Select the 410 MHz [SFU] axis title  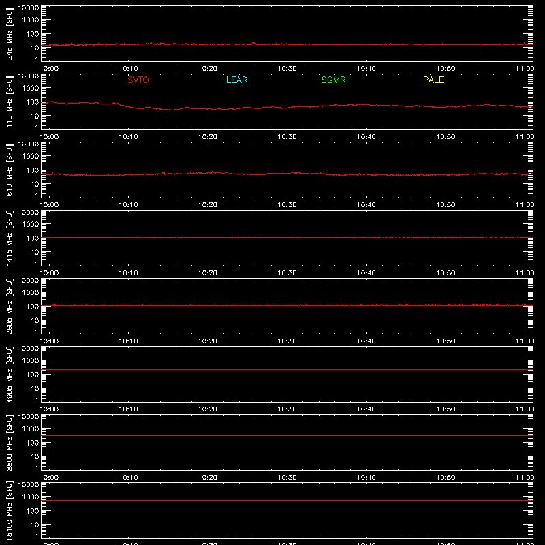[9, 102]
